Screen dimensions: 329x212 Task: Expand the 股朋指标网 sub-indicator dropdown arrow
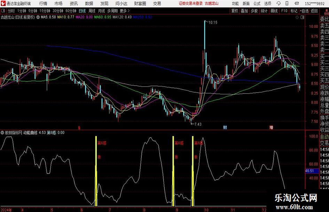(2, 132)
